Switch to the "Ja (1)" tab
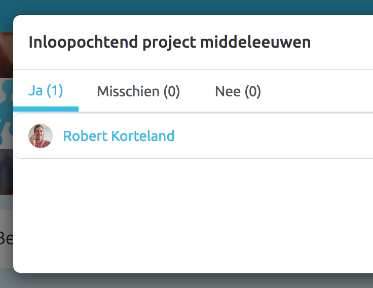Screen dimensions: 373x288 point(46,92)
